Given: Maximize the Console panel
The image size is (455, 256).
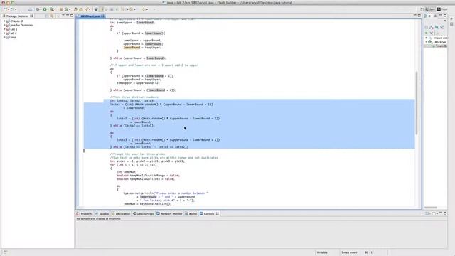Looking at the screenshot, I should [x=445, y=213].
